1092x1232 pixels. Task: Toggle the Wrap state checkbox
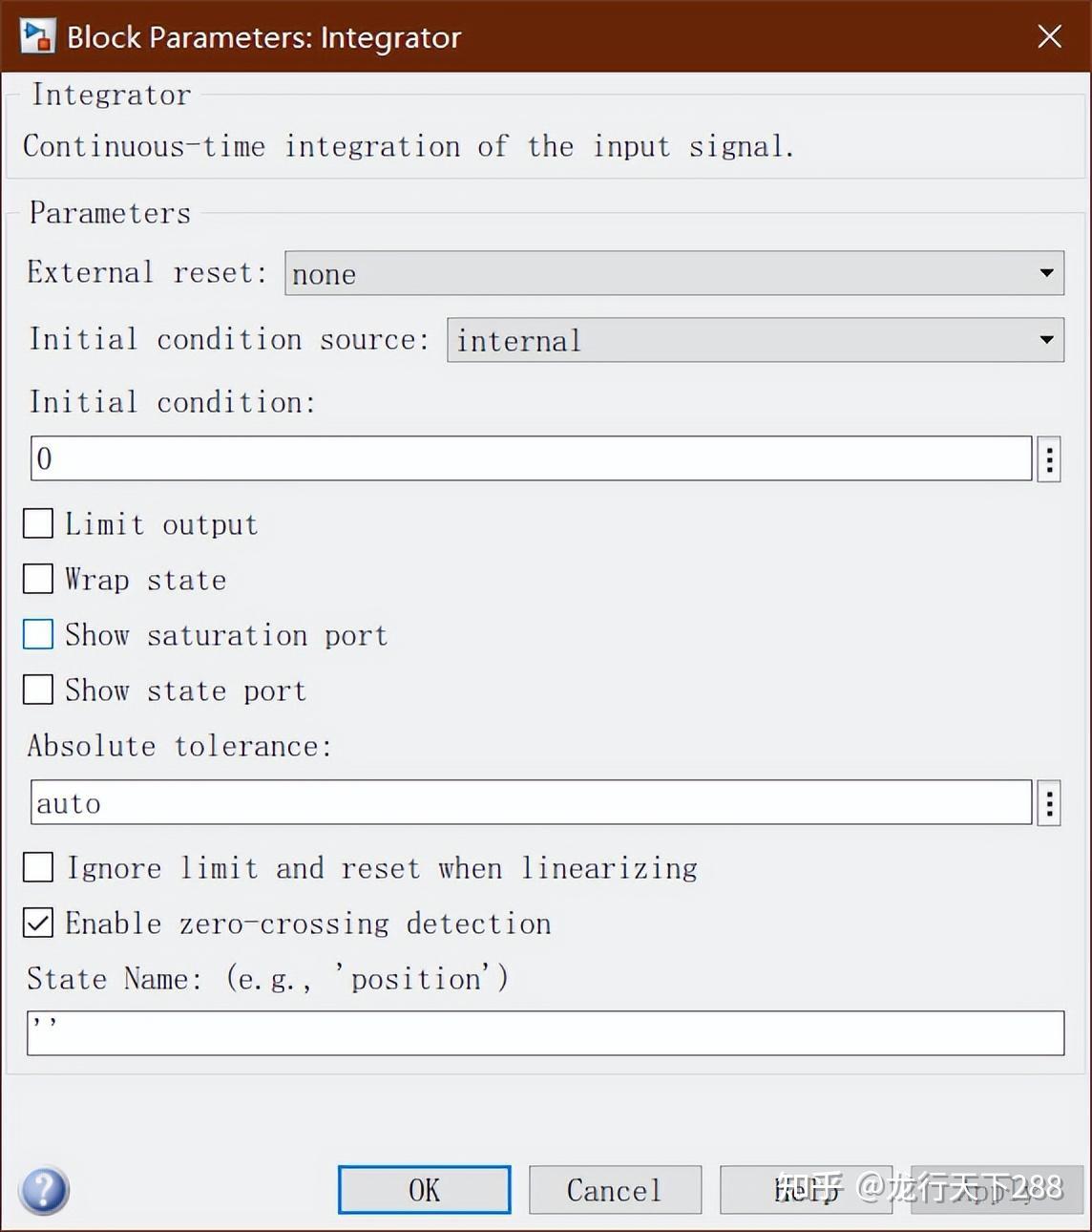coord(38,579)
